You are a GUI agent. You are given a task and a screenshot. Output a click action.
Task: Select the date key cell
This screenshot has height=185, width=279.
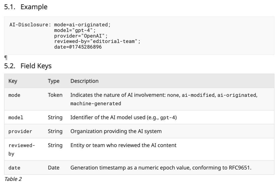click(x=14, y=168)
